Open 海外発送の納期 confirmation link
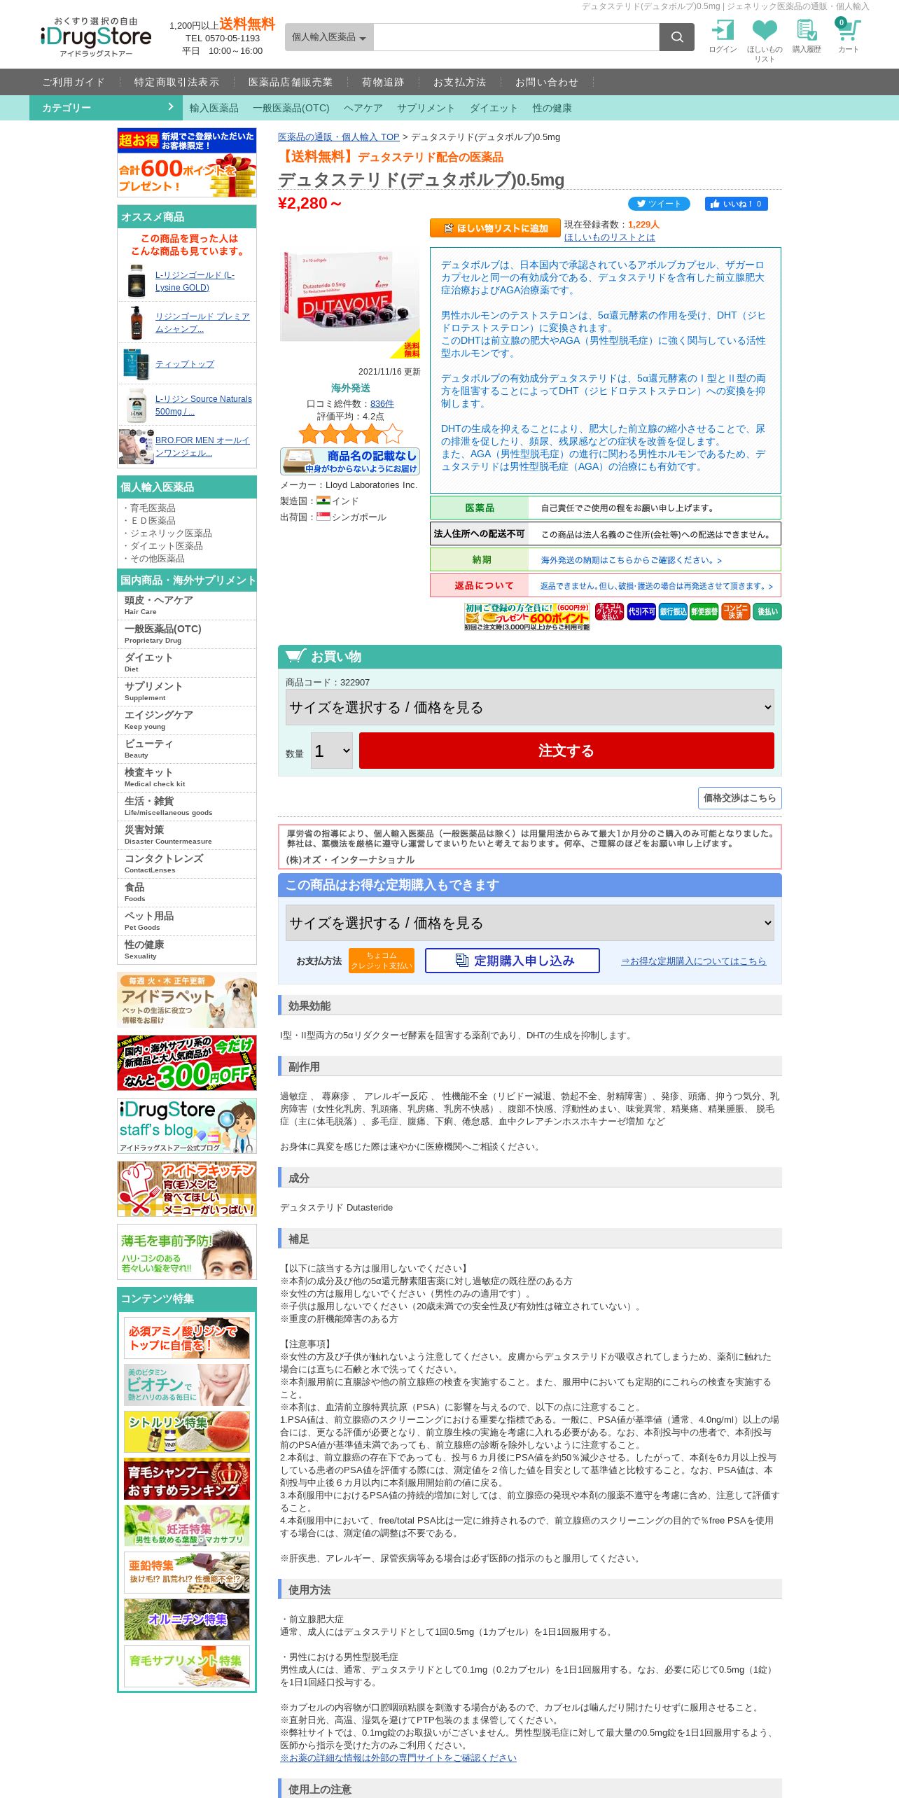This screenshot has height=1798, width=899. pyautogui.click(x=631, y=560)
